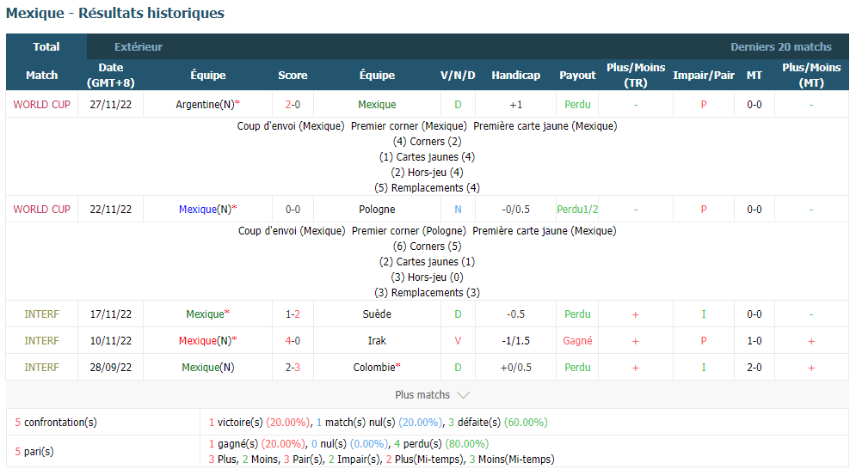The image size is (856, 475).
Task: Click the 1-2 score of the Suède match
Action: 293,314
